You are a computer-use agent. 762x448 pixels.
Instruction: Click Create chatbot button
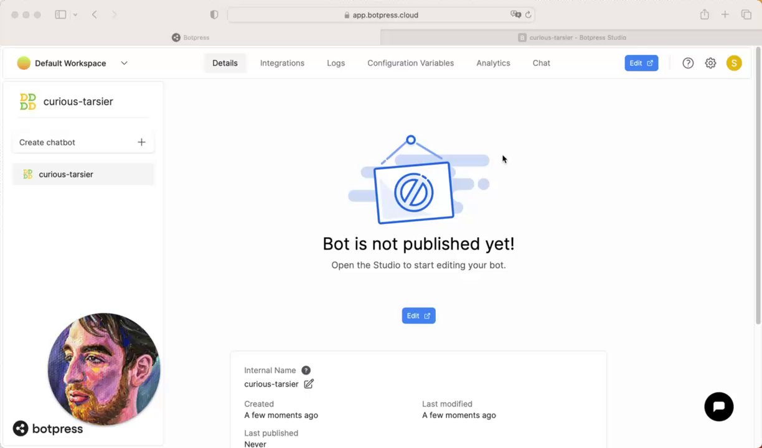pos(83,142)
